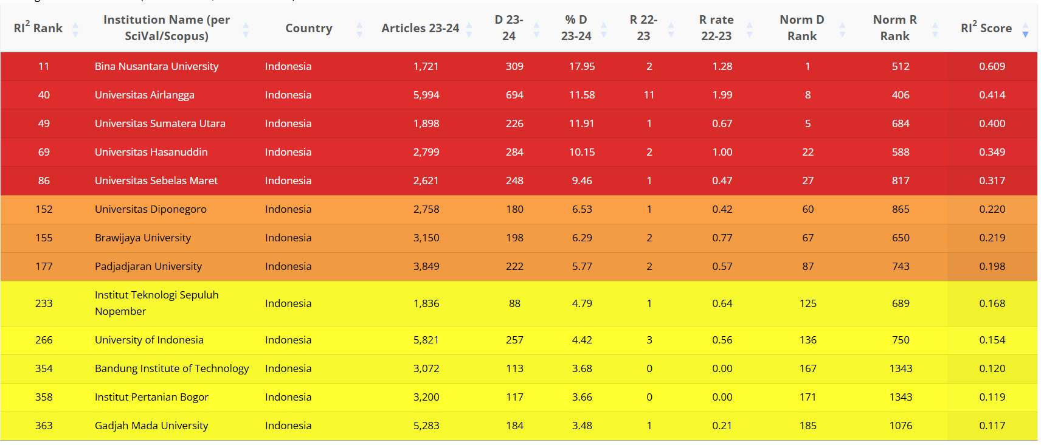This screenshot has height=445, width=1041.
Task: Click the 0.609 RI² Score cell
Action: click(x=992, y=66)
